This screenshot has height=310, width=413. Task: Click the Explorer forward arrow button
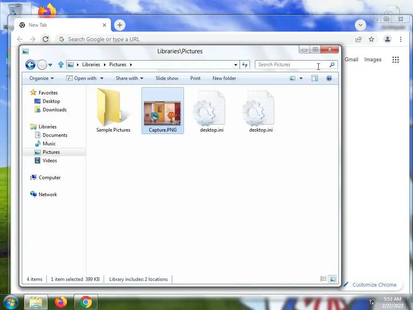tap(42, 65)
